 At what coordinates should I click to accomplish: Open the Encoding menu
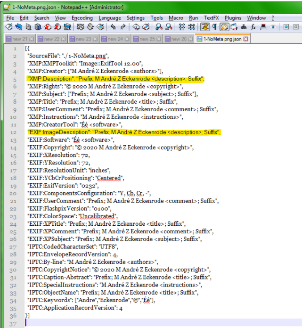(82, 18)
